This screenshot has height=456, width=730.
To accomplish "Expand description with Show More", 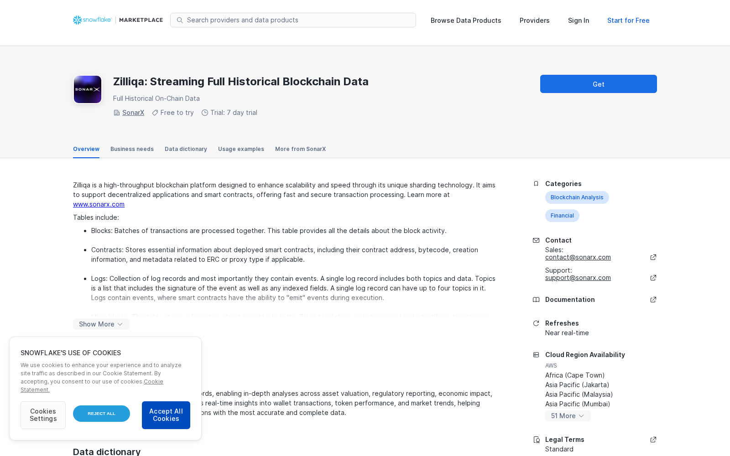I will 101,324.
